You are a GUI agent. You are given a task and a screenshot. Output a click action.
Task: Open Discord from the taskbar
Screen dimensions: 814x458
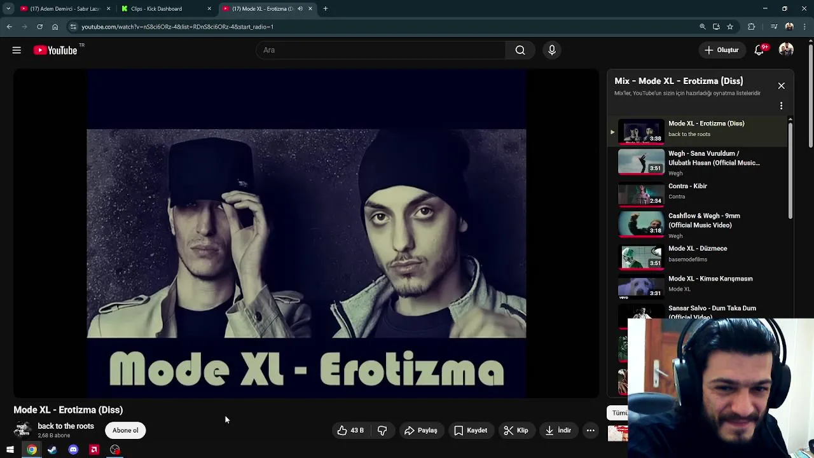pyautogui.click(x=73, y=450)
